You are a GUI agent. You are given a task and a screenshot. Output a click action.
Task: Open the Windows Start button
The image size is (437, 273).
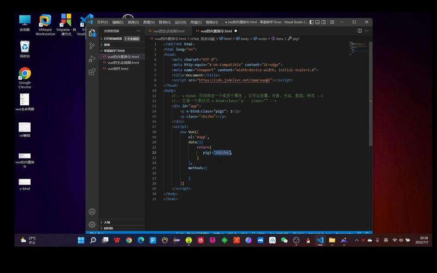81,240
